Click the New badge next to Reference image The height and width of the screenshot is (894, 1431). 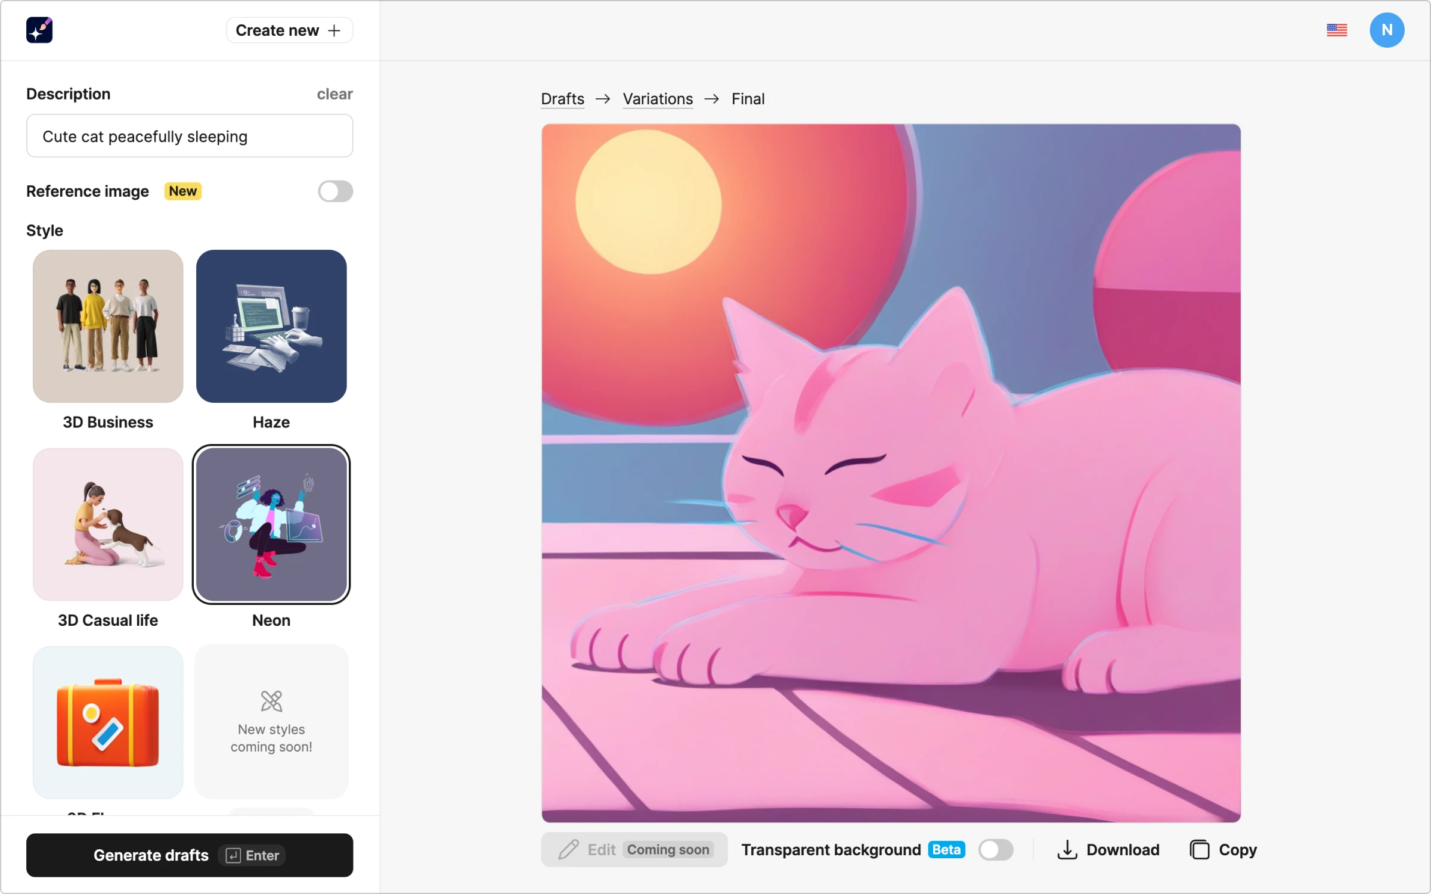coord(182,191)
